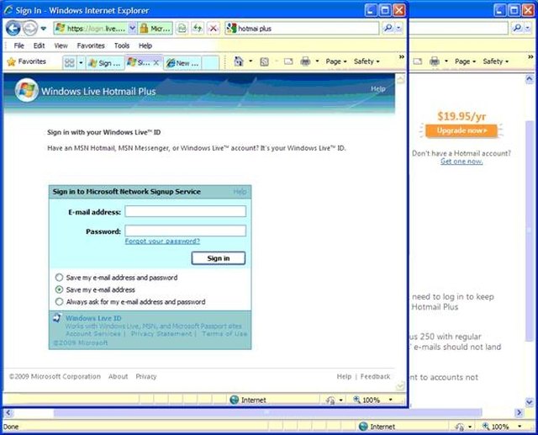Open the Help menu in the menu bar
The height and width of the screenshot is (435, 538).
(x=145, y=45)
